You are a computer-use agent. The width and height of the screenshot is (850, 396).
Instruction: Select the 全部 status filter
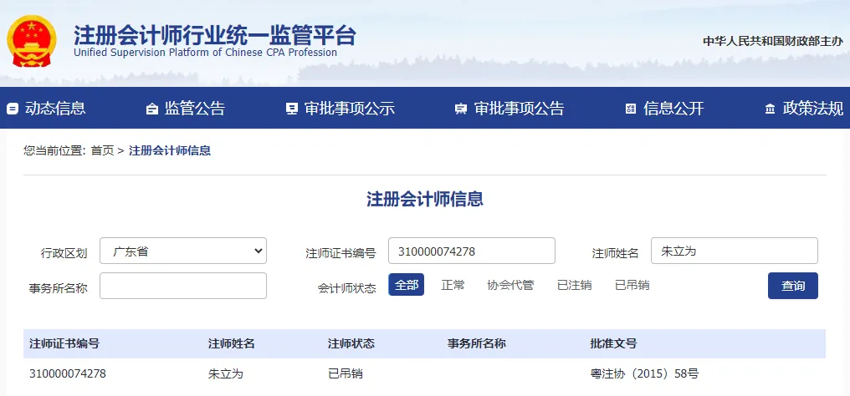(406, 285)
